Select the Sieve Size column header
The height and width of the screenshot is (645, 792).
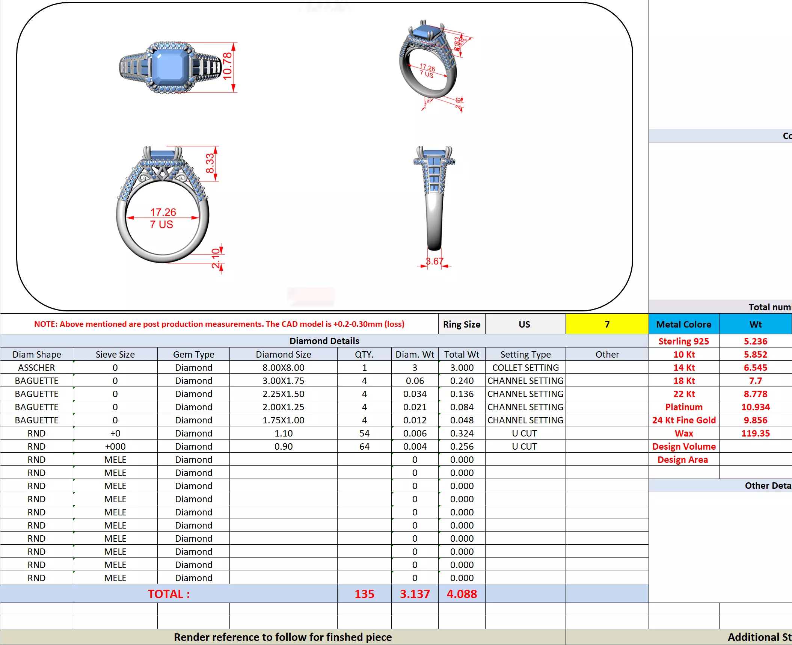(115, 354)
